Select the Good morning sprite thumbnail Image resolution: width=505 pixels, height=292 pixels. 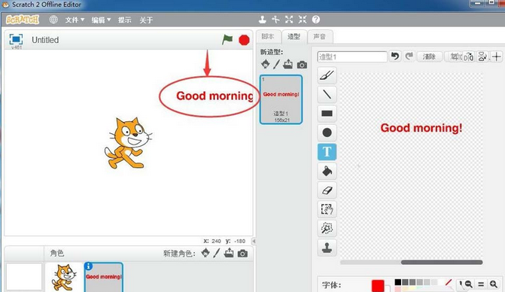[104, 277]
